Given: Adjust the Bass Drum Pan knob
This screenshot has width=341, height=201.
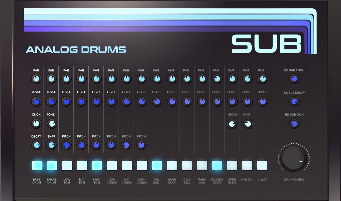Looking at the screenshot, I should [x=36, y=79].
